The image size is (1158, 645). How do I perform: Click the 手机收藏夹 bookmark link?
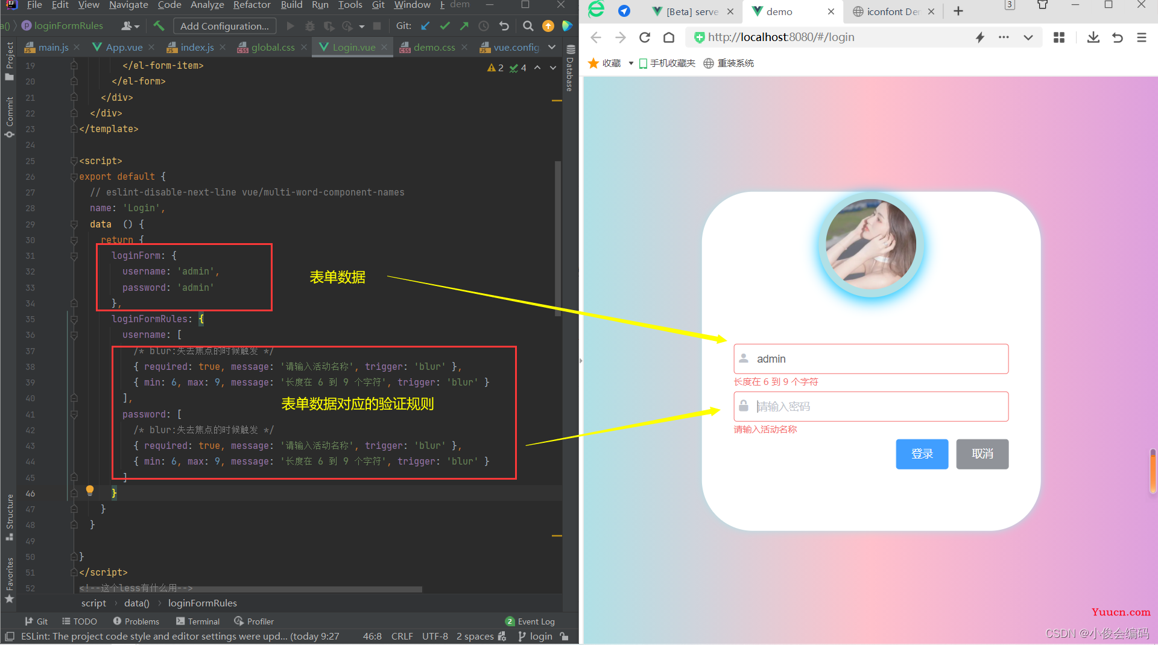[x=667, y=63]
